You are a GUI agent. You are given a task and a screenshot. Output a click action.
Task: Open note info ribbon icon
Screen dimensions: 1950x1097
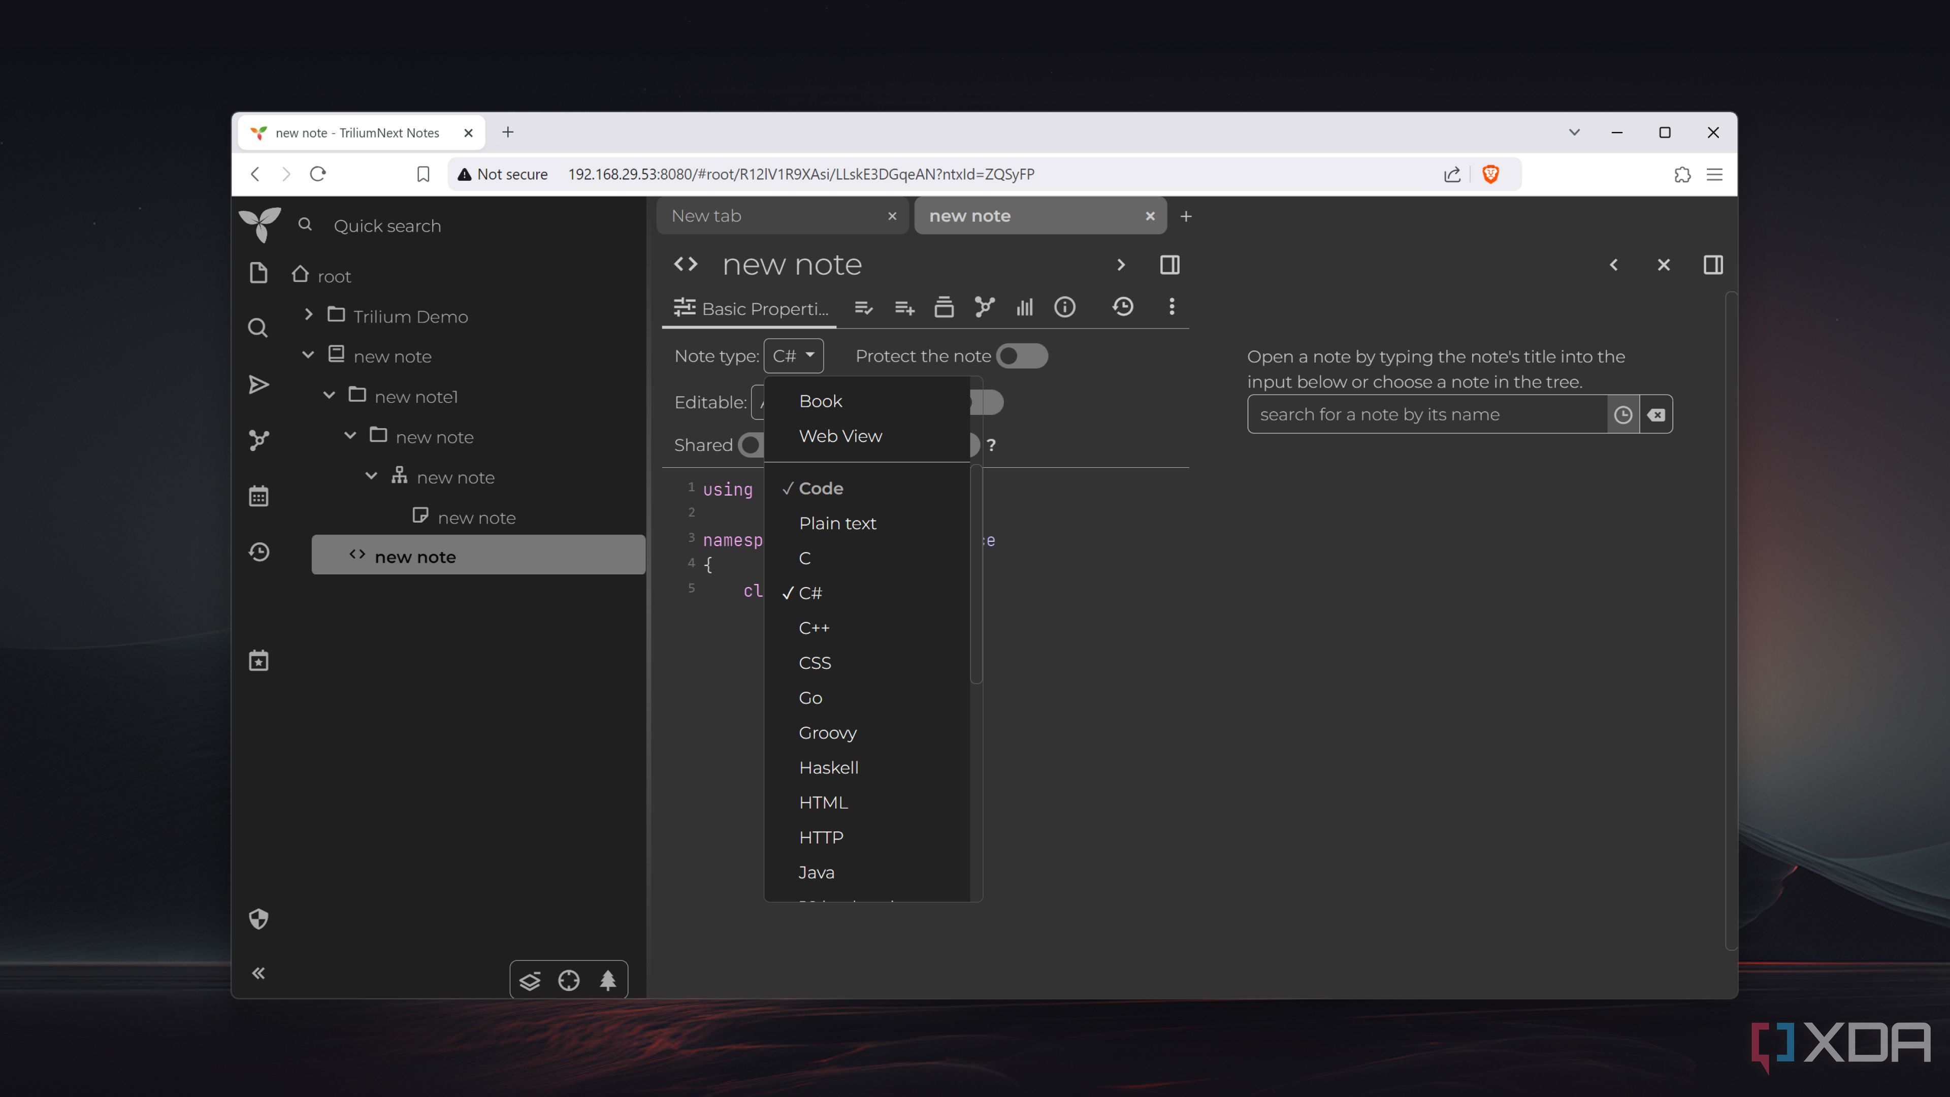point(1065,307)
